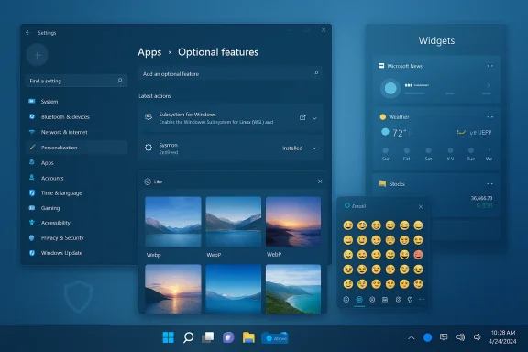Click the blue circle tray icon

click(427, 337)
